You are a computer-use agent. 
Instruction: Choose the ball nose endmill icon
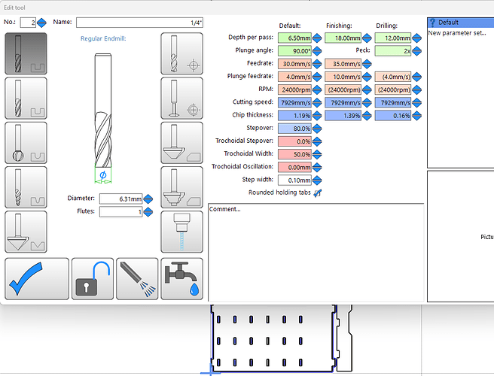[26, 143]
